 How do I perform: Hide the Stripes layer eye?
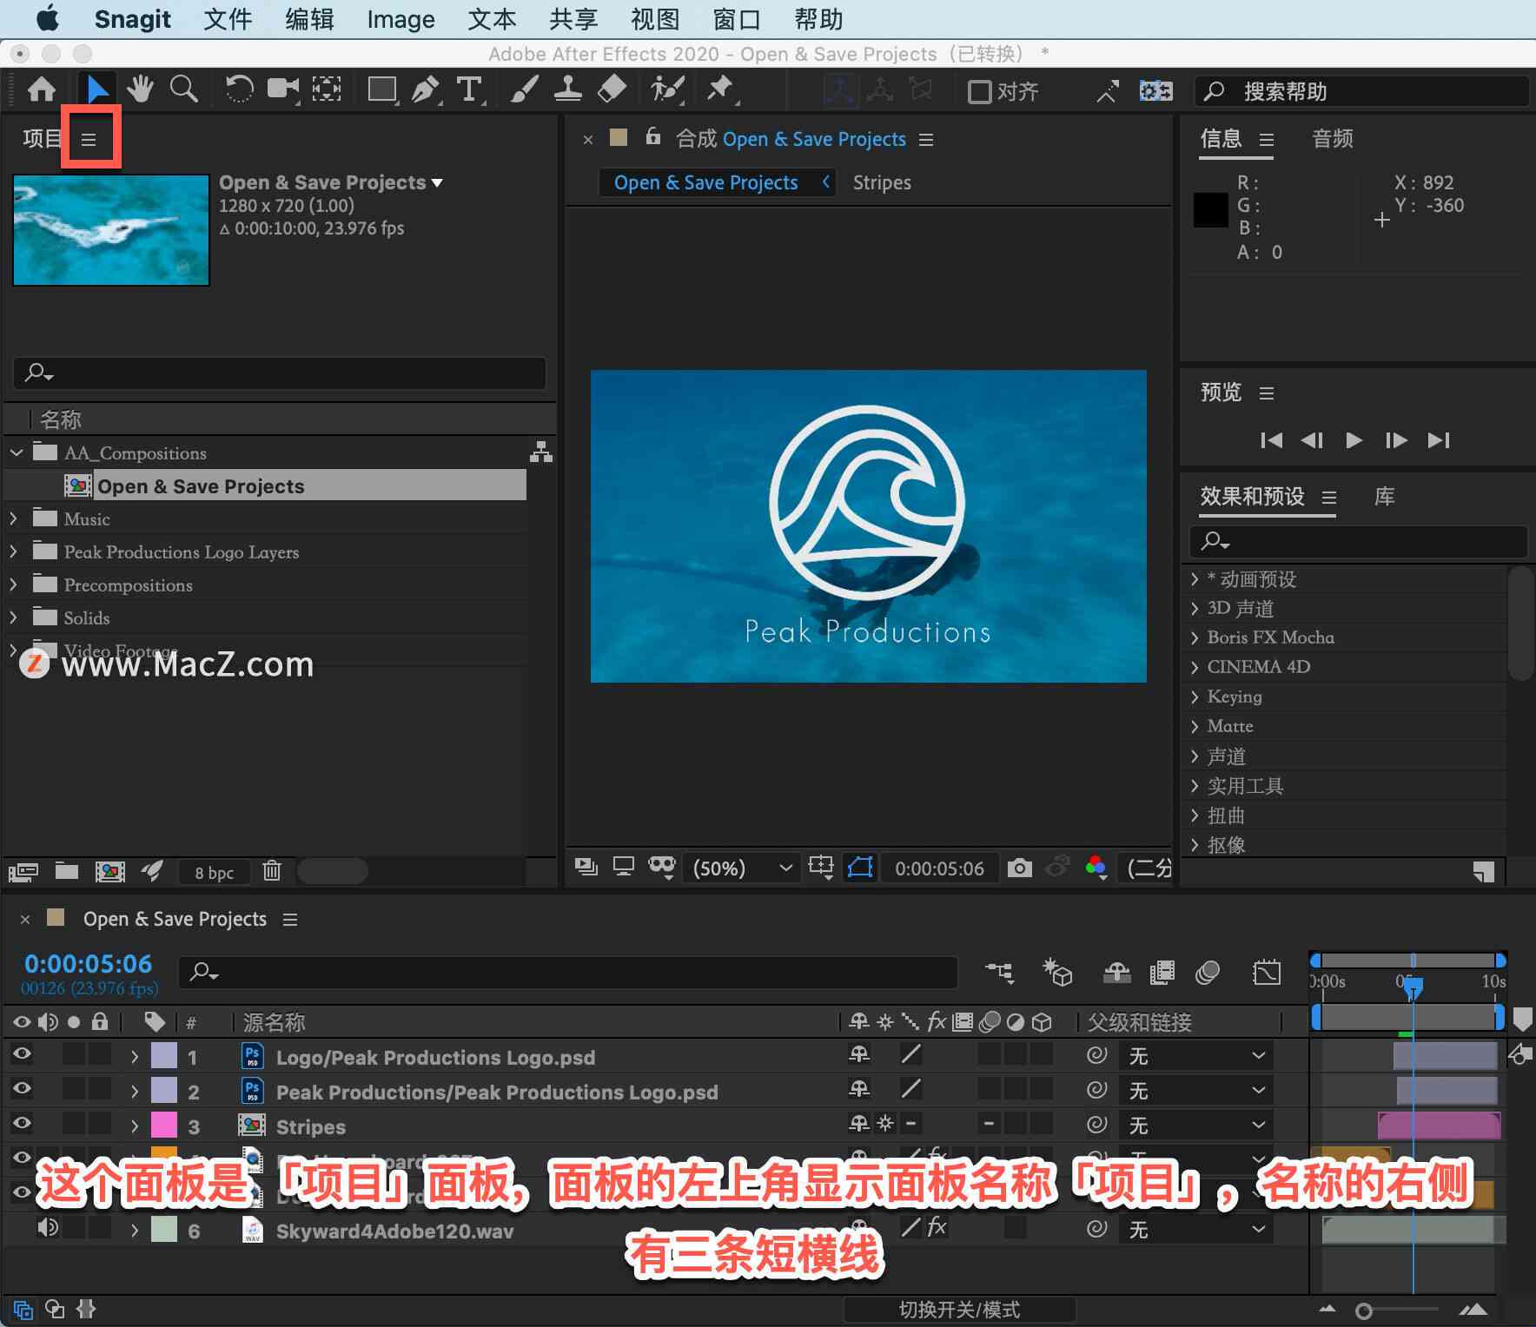point(23,1123)
